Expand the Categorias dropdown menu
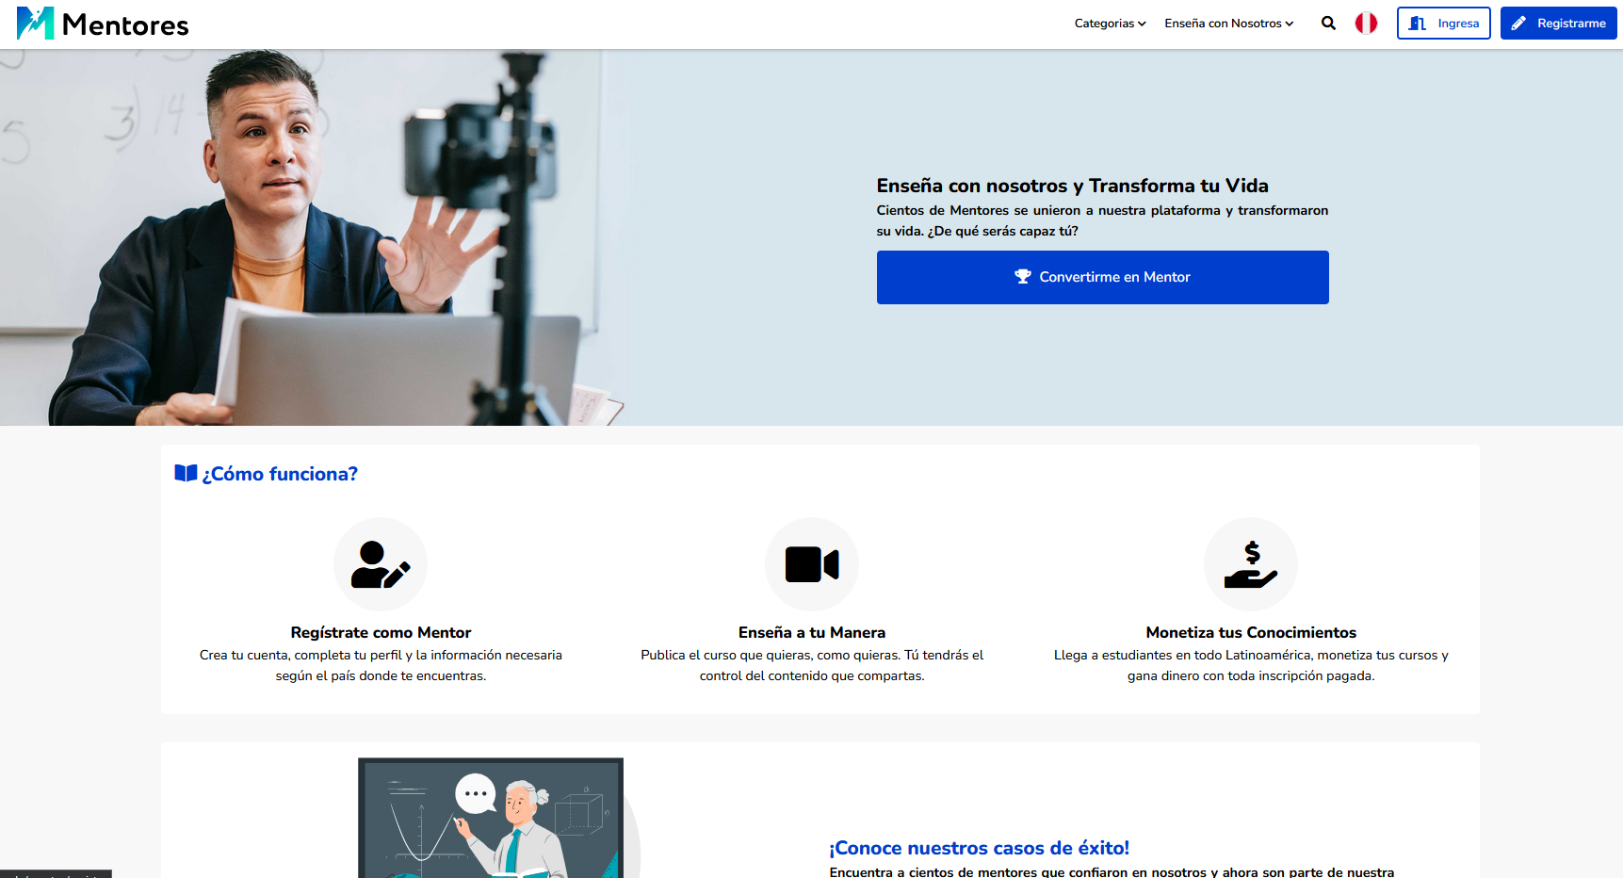1623x878 pixels. point(1110,24)
